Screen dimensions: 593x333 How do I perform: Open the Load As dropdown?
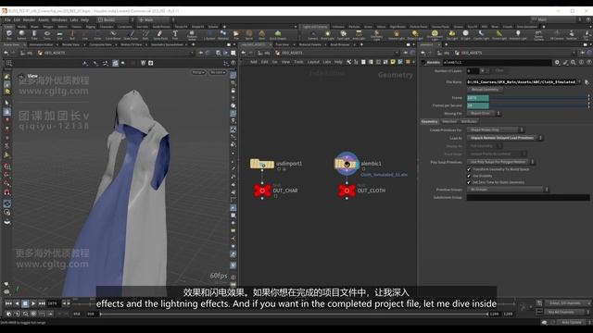pyautogui.click(x=505, y=138)
